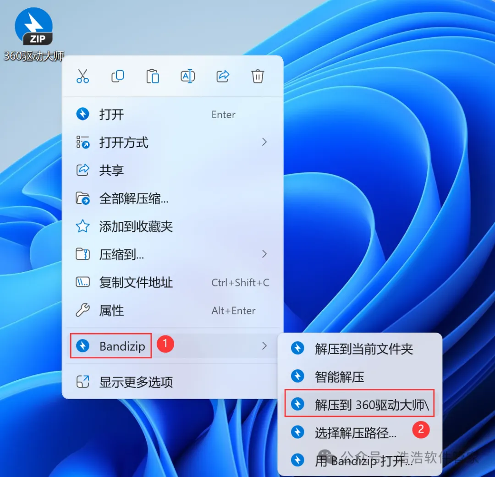Click the share icon beside 共享

[82, 170]
